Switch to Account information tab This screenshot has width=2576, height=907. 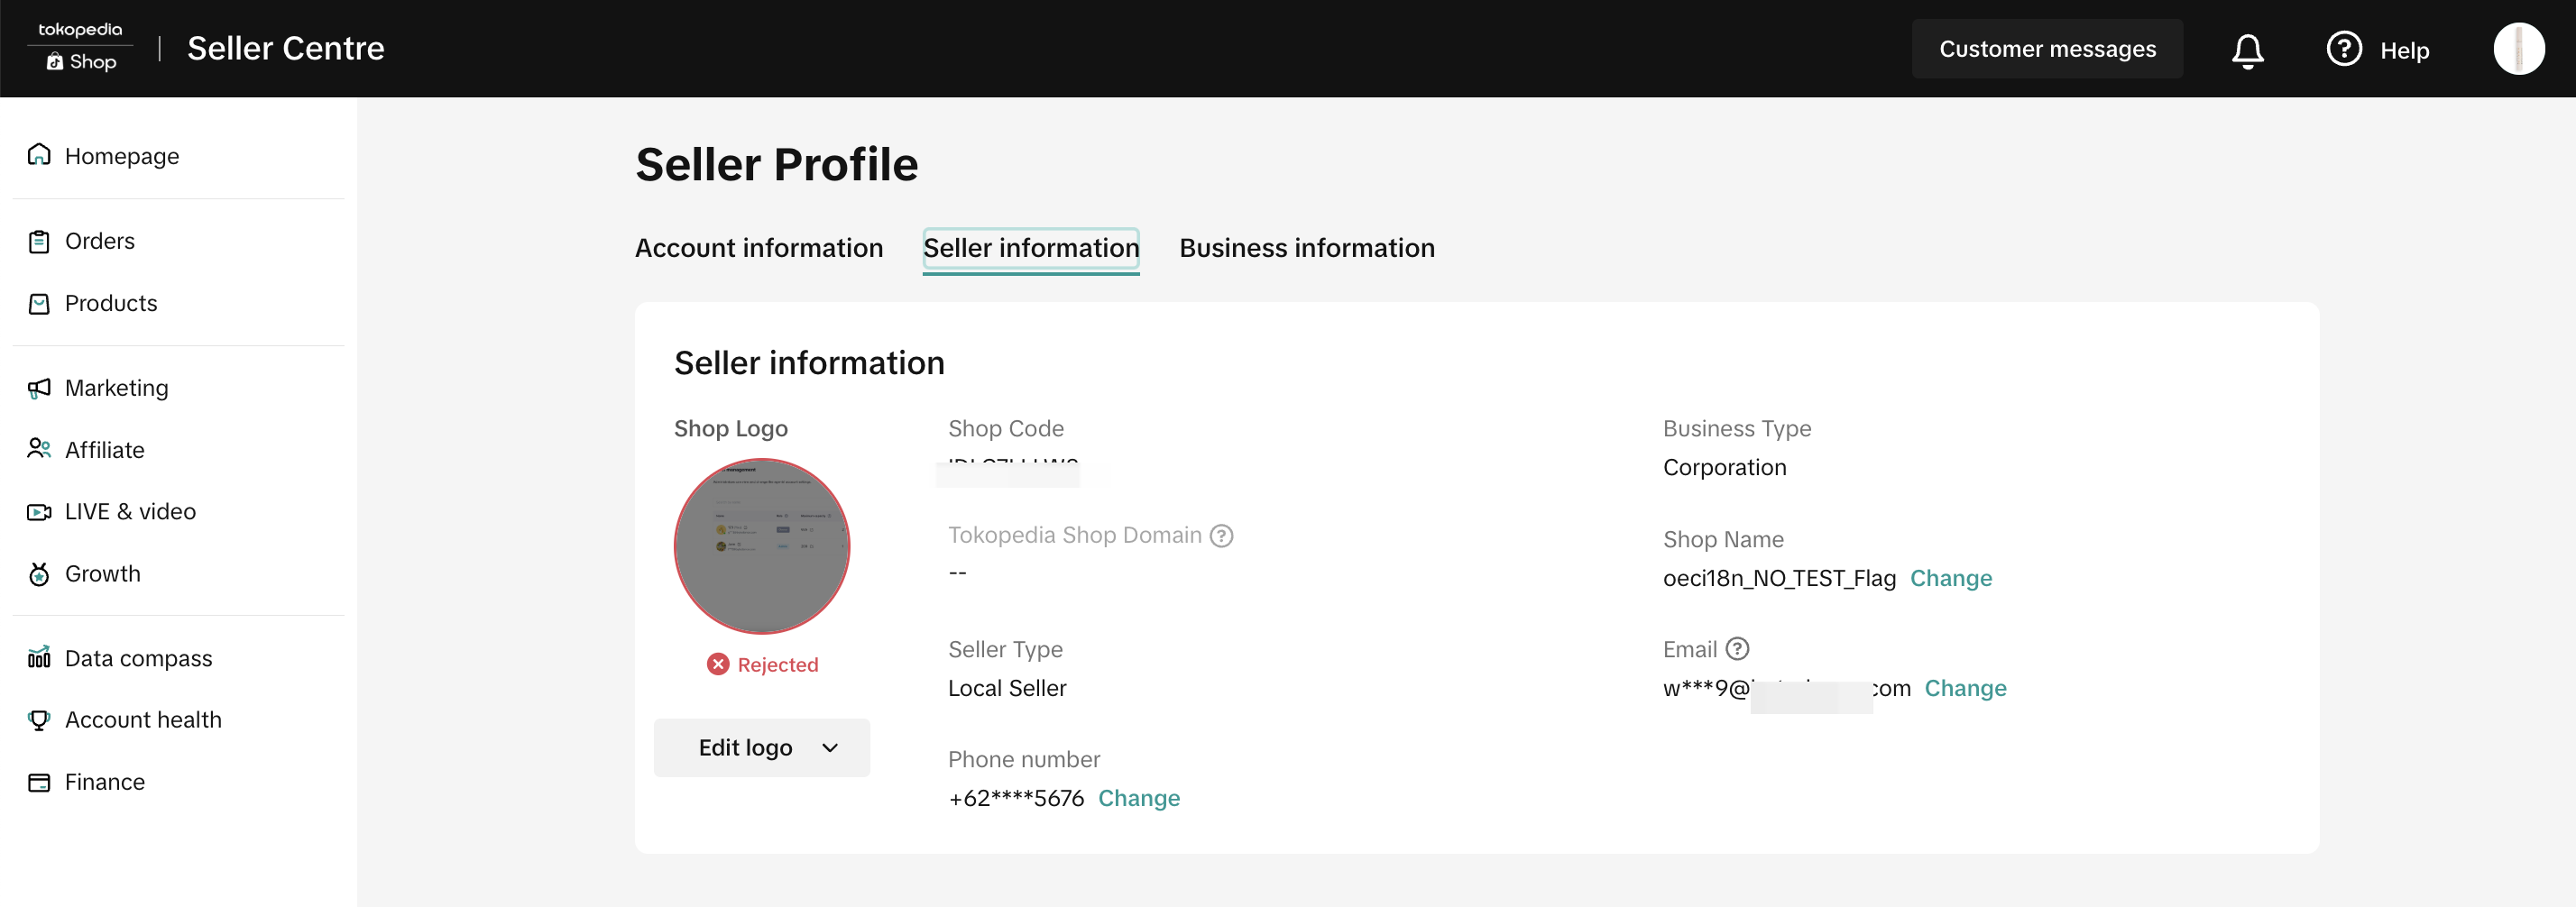click(x=759, y=248)
